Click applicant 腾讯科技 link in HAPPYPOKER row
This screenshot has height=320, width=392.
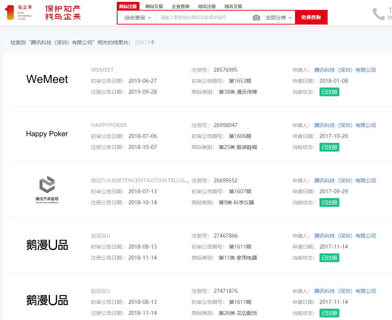345,125
